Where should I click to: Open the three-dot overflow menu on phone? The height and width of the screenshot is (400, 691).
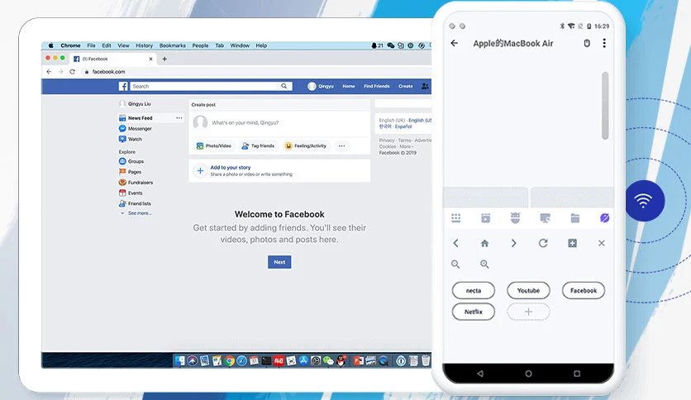coord(604,43)
